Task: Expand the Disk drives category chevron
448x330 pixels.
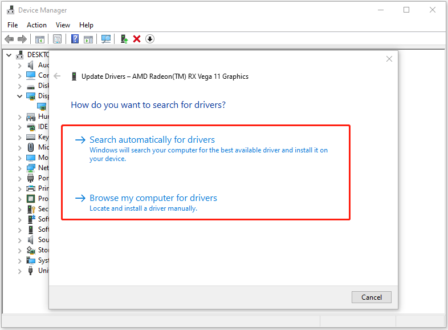Action: point(19,86)
